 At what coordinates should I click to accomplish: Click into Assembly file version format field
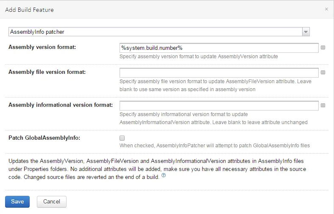(x=219, y=73)
